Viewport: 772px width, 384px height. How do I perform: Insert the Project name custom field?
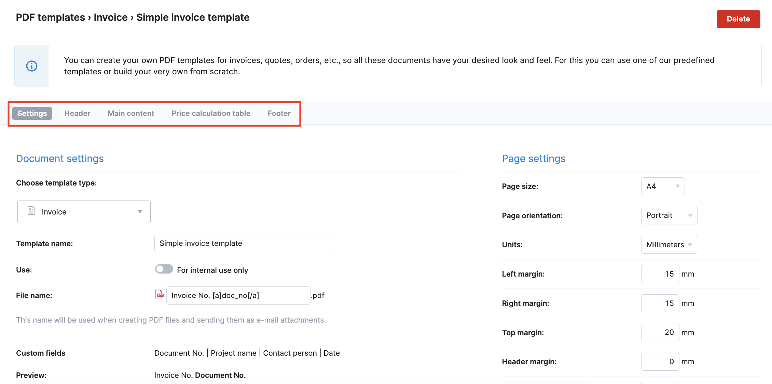pyautogui.click(x=233, y=353)
